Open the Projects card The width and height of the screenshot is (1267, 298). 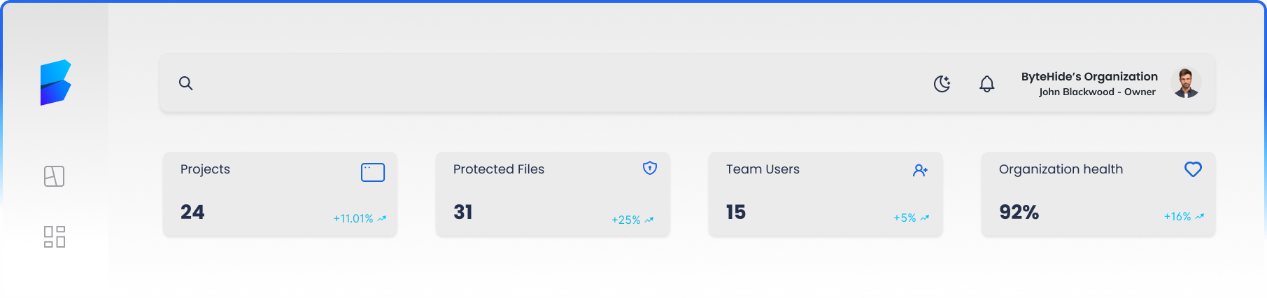(x=280, y=194)
